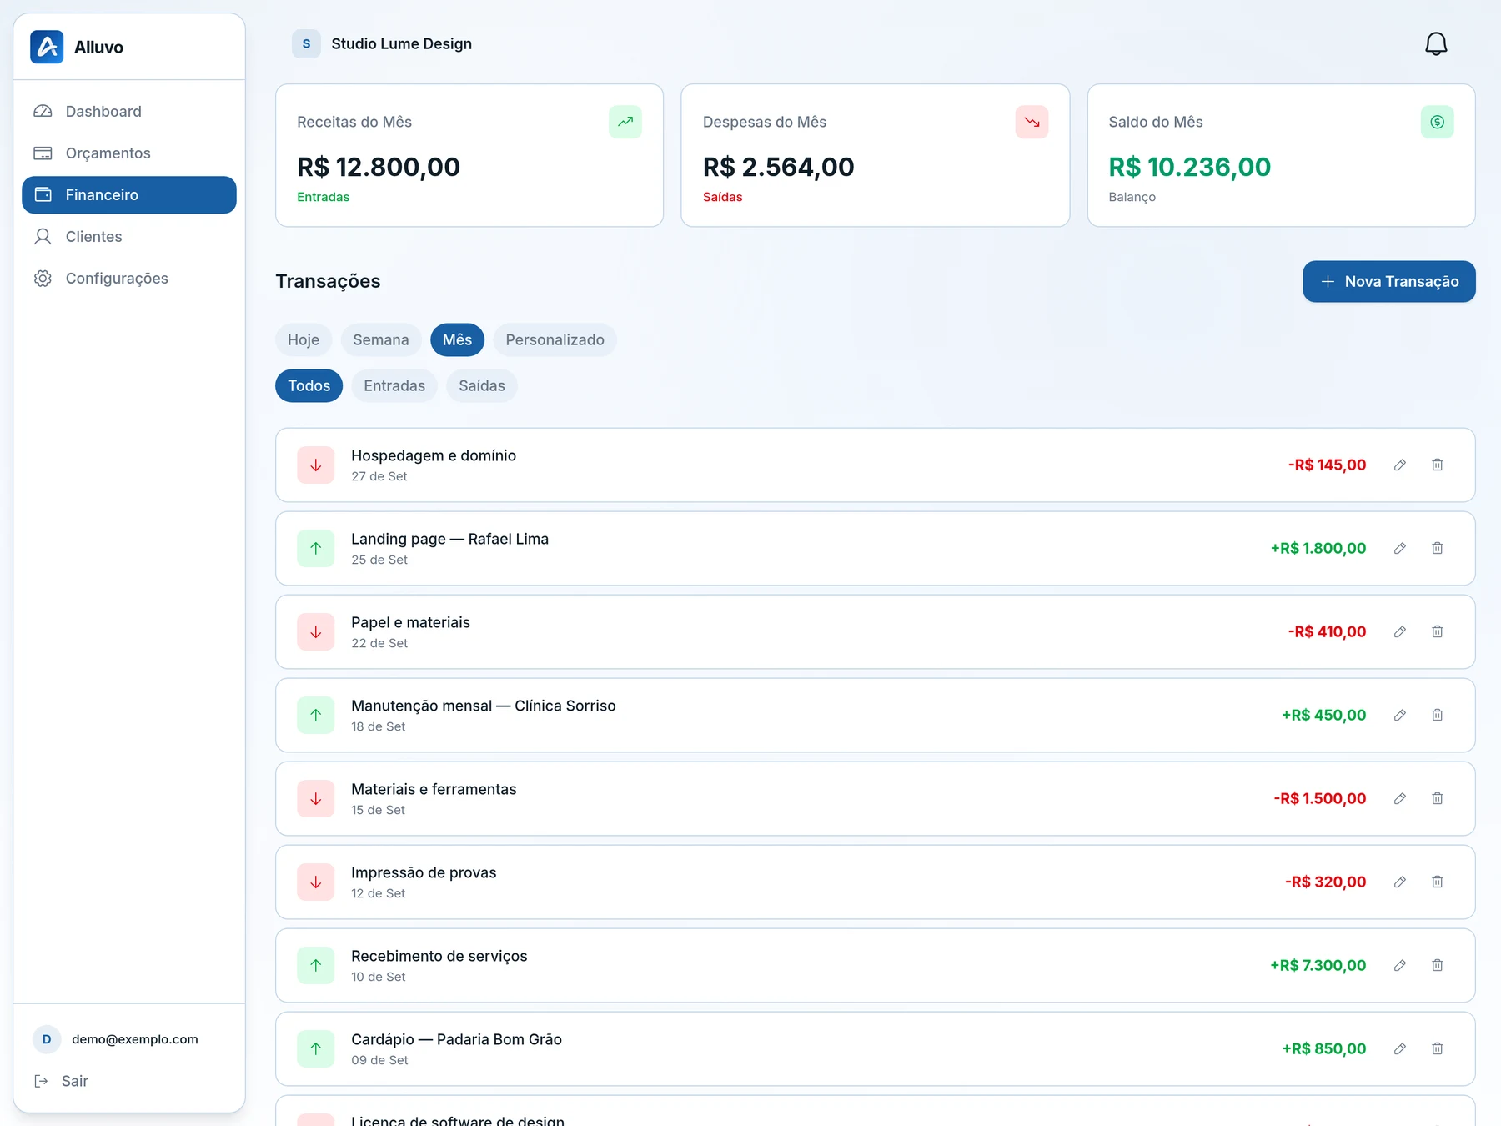This screenshot has width=1501, height=1126.
Task: Edit the Impressão de provas transaction
Action: [x=1400, y=882]
